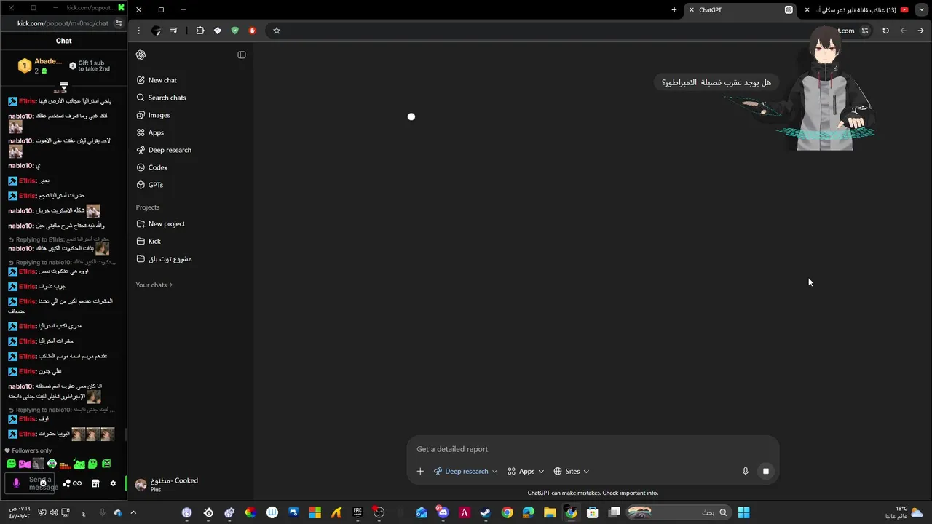Image resolution: width=932 pixels, height=524 pixels.
Task: Open the Kick chat emoji picker
Action: [44, 483]
